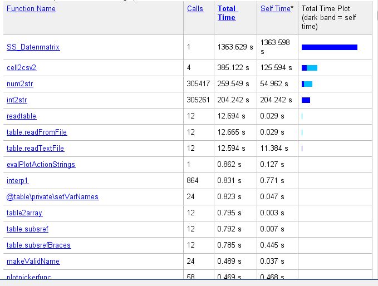Click the Total Time column header

pyautogui.click(x=227, y=13)
